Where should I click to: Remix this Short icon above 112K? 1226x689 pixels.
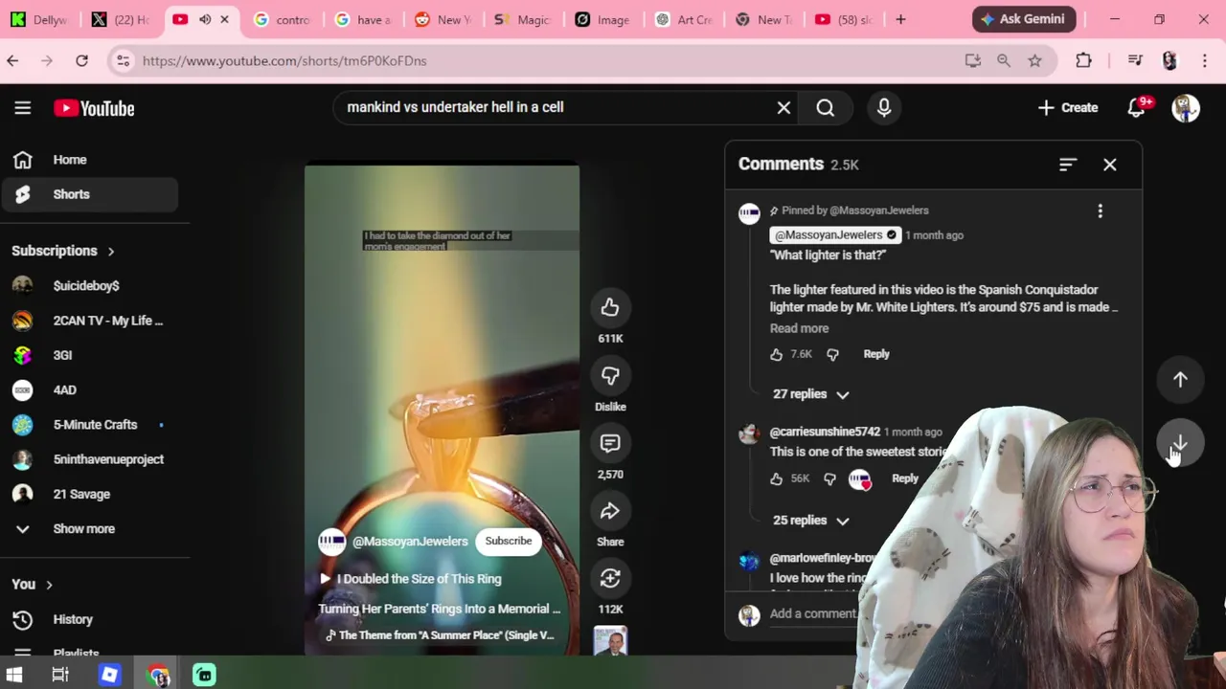point(610,578)
